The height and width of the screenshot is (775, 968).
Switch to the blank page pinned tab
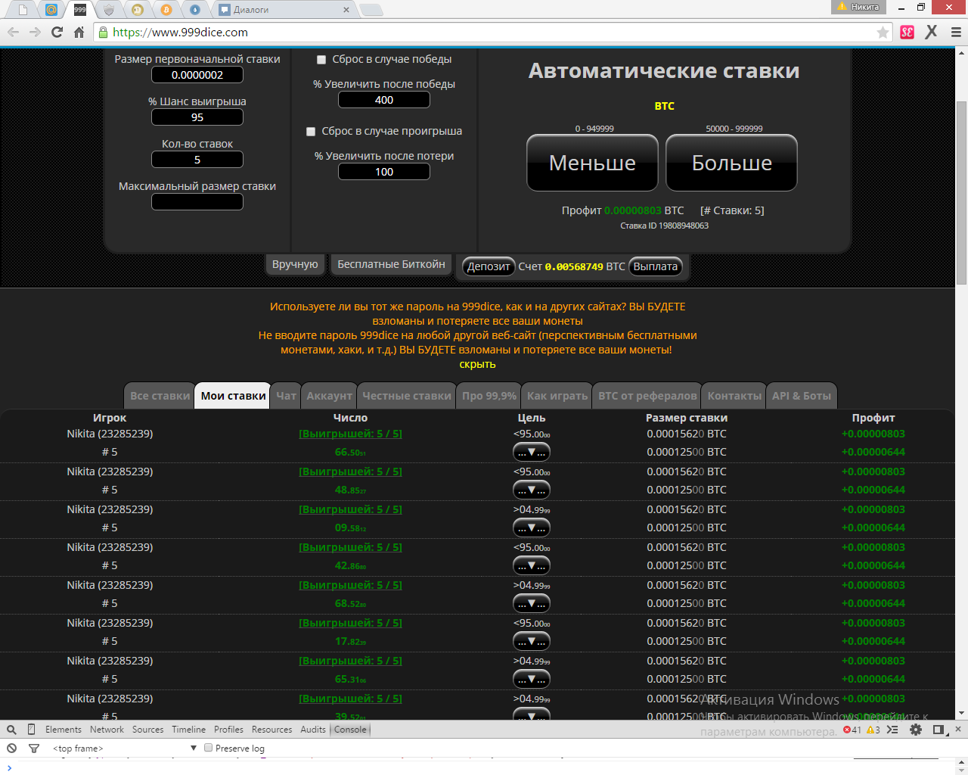click(x=23, y=10)
